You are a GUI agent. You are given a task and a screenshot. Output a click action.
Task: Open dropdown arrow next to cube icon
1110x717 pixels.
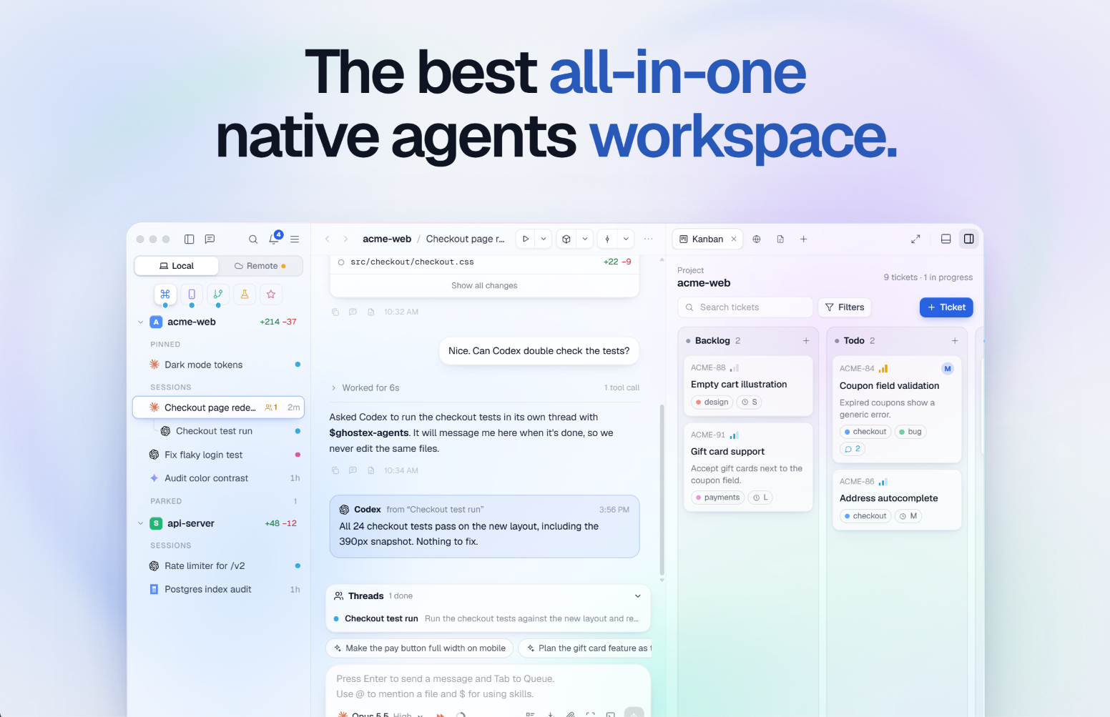[x=584, y=239]
